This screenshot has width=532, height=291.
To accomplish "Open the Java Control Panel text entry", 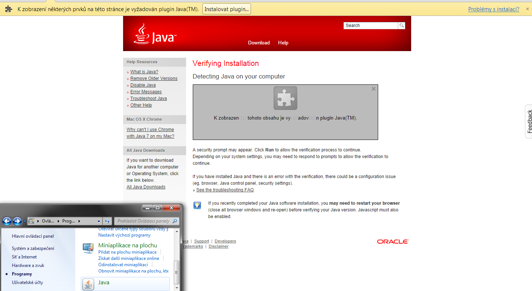I will tap(104, 282).
